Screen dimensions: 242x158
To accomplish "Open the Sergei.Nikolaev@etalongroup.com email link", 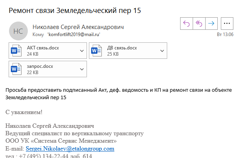I will point(70,149).
